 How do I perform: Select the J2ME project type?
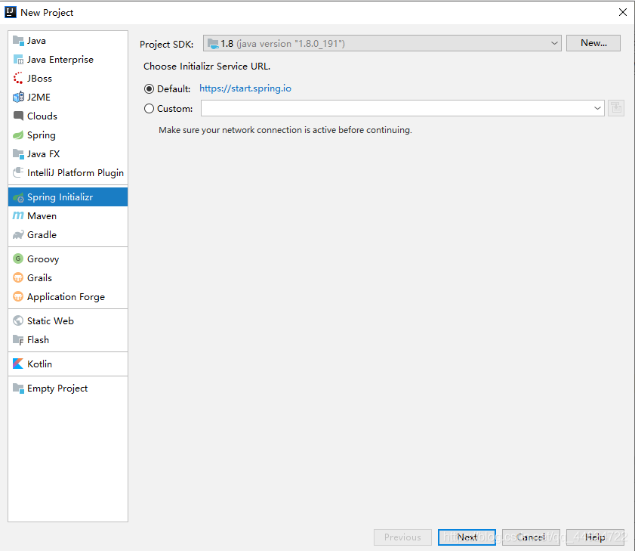42,97
